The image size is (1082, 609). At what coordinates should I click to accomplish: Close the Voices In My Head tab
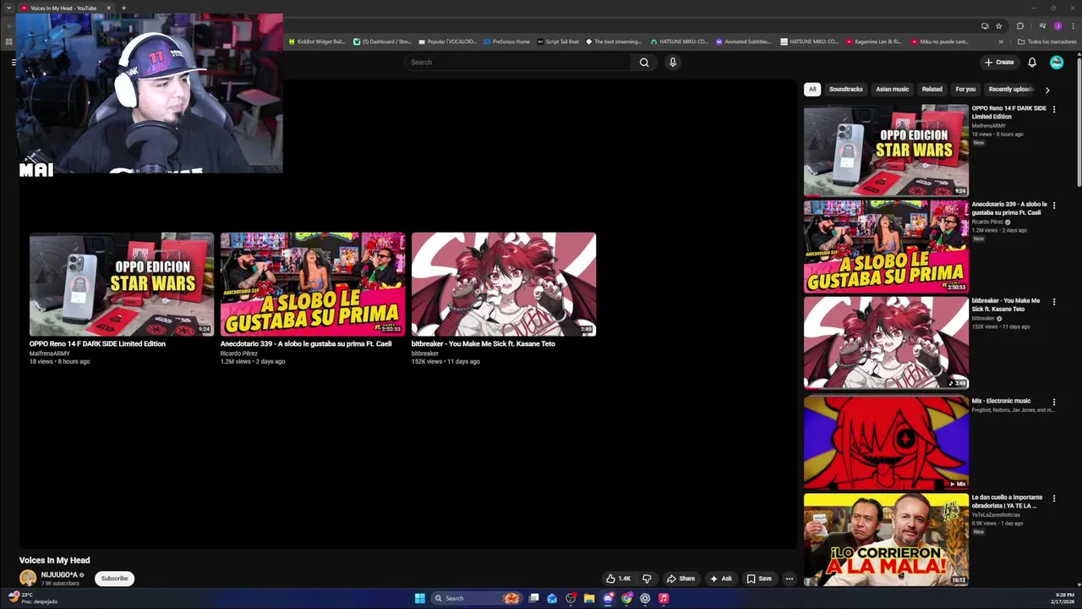[x=108, y=8]
